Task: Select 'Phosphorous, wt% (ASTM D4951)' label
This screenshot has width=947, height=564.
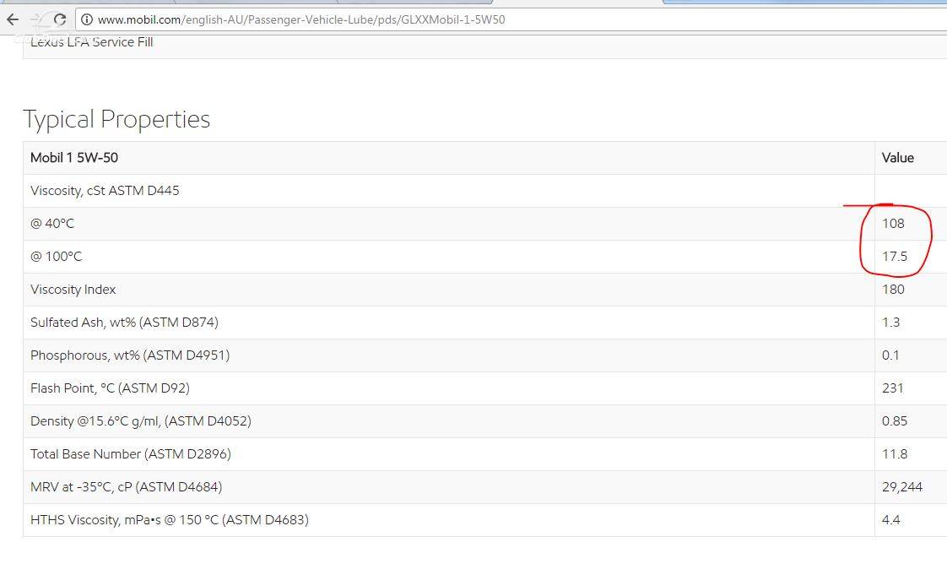Action: tap(130, 355)
